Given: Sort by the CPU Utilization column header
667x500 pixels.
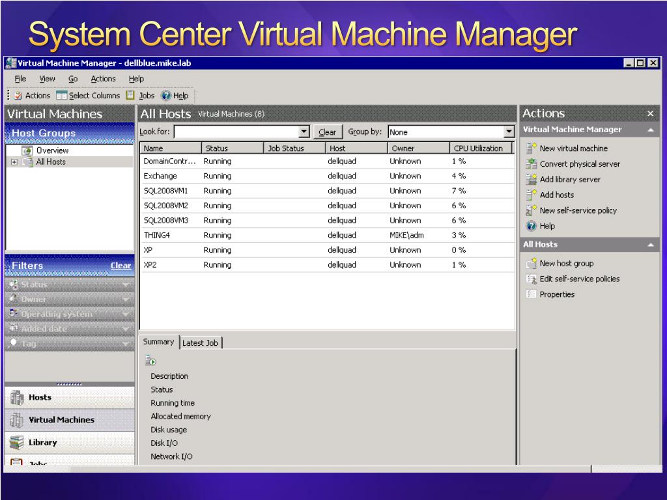Looking at the screenshot, I should click(480, 148).
